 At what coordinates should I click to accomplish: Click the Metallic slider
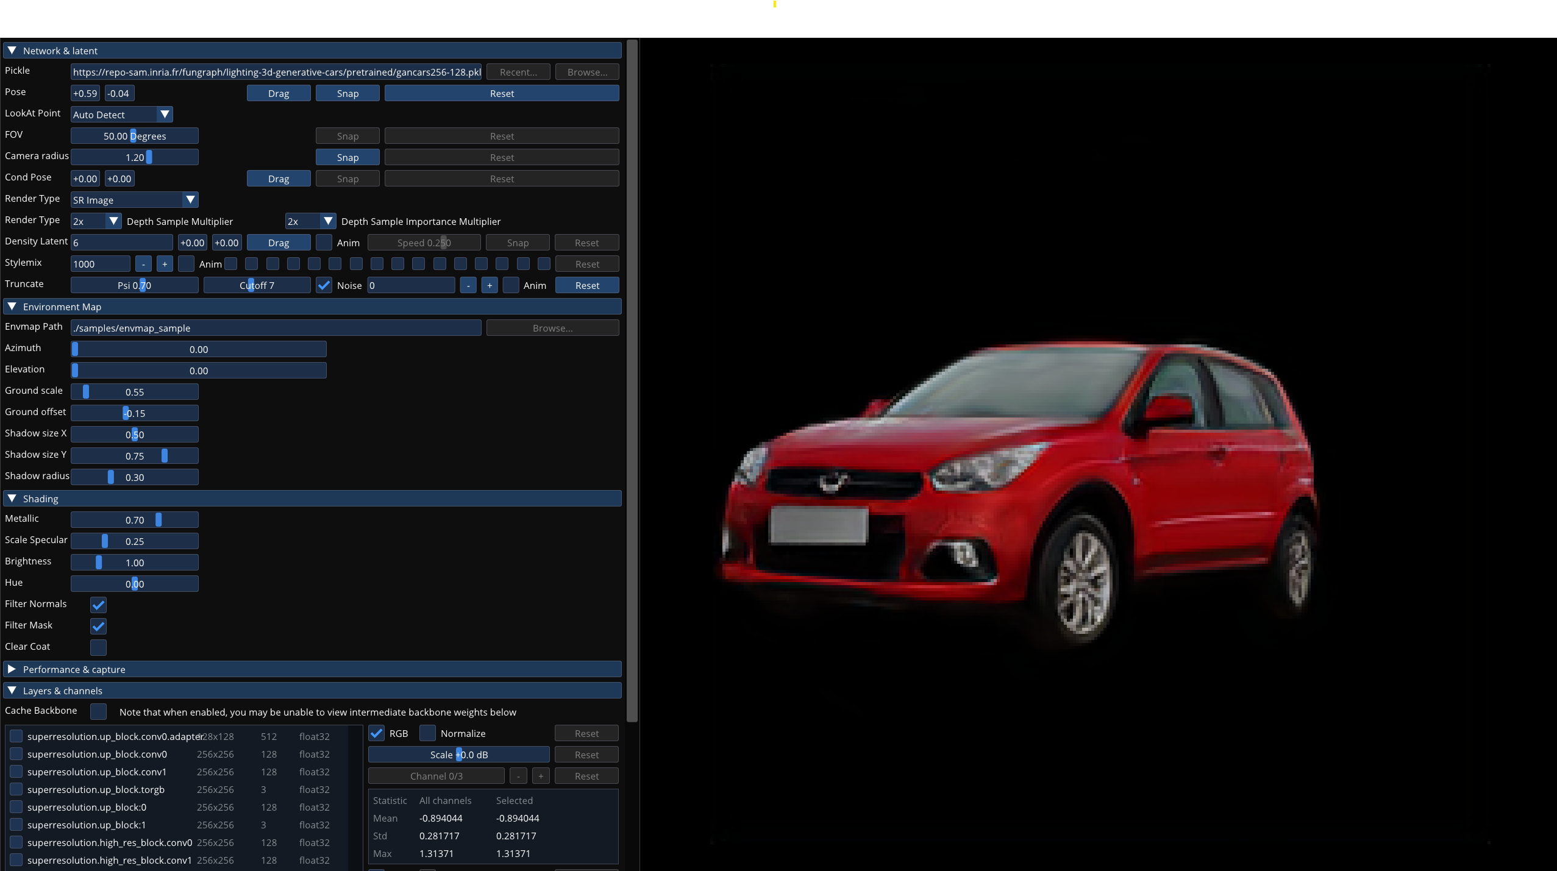134,520
